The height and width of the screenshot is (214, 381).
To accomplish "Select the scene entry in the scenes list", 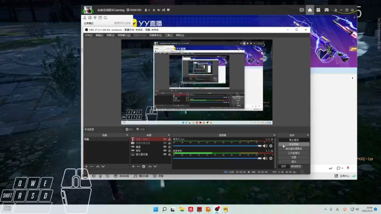I will 106,139.
